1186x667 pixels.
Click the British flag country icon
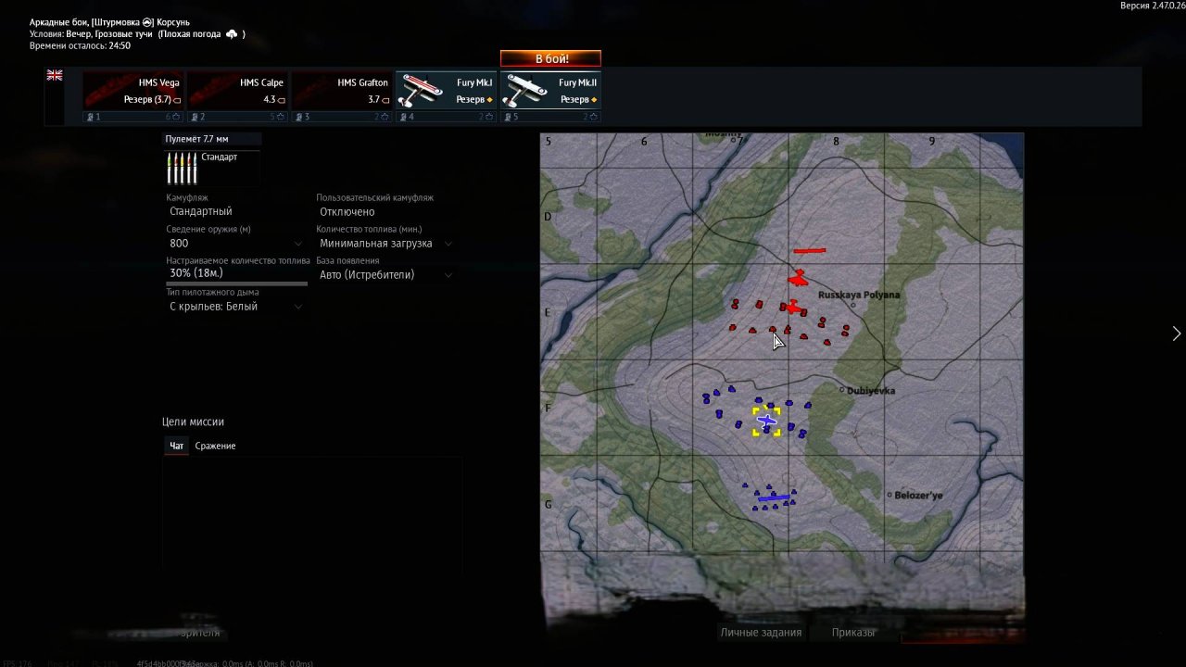(x=55, y=75)
